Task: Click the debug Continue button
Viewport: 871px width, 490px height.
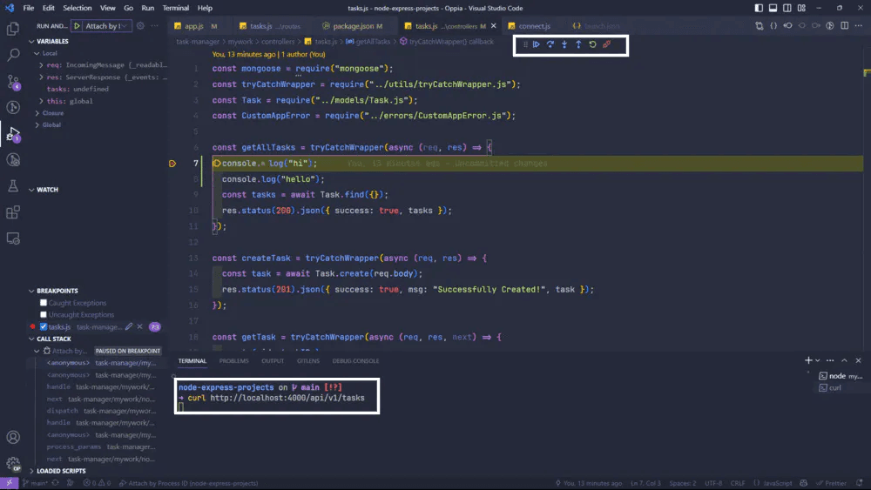Action: (536, 44)
